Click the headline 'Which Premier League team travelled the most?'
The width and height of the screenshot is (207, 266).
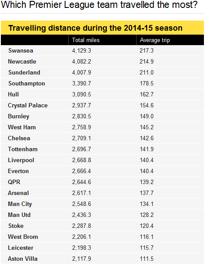pyautogui.click(x=99, y=4)
